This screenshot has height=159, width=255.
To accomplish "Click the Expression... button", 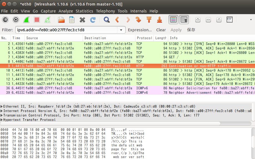I will (140, 30).
